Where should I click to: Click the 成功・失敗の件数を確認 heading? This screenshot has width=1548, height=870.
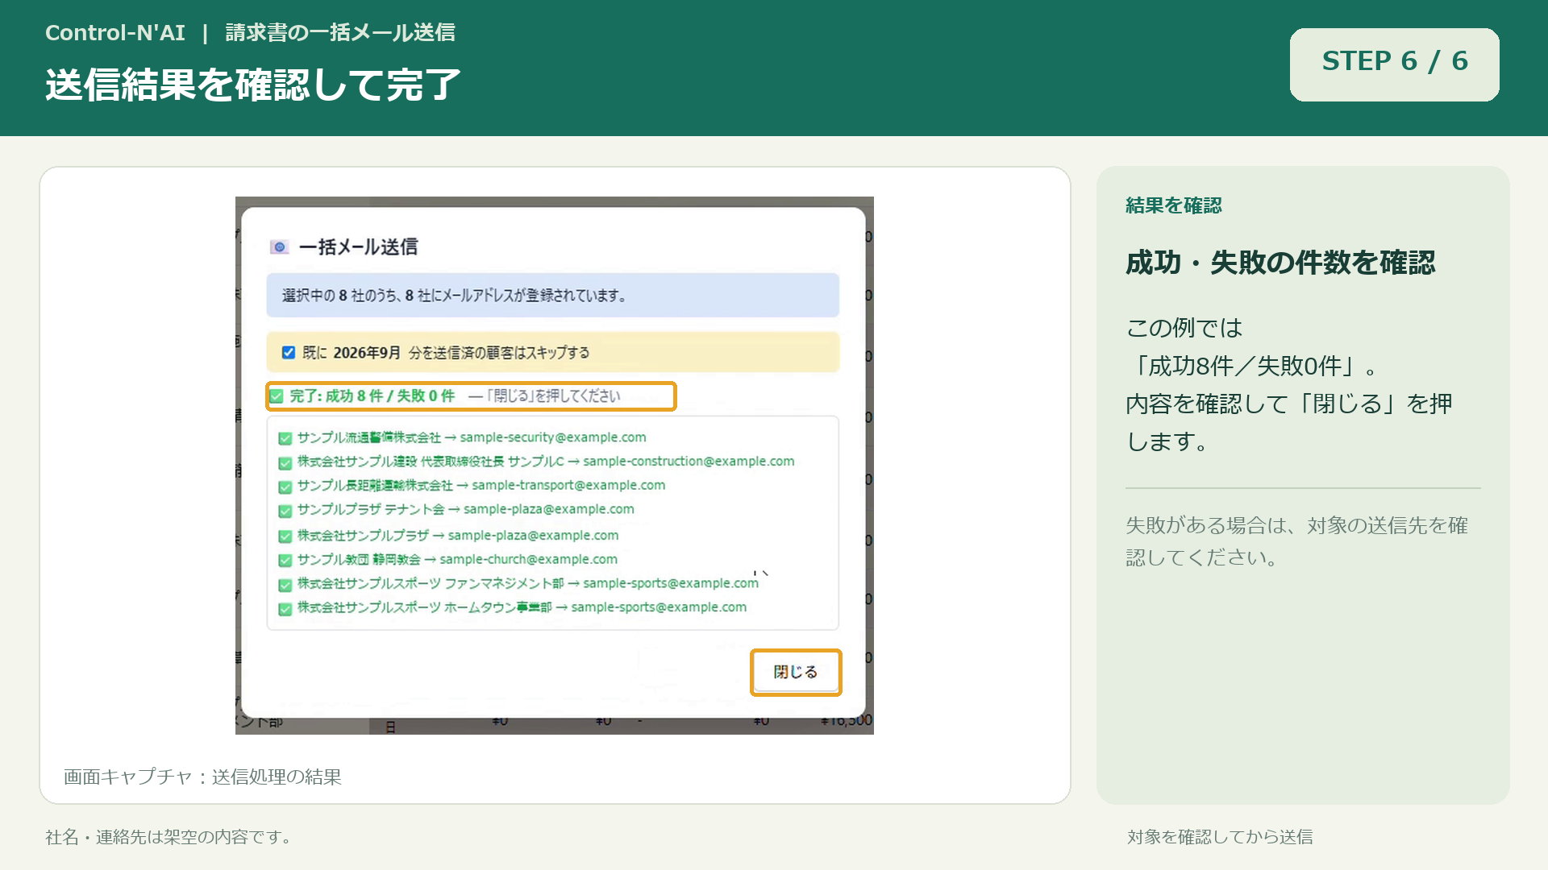pos(1280,263)
